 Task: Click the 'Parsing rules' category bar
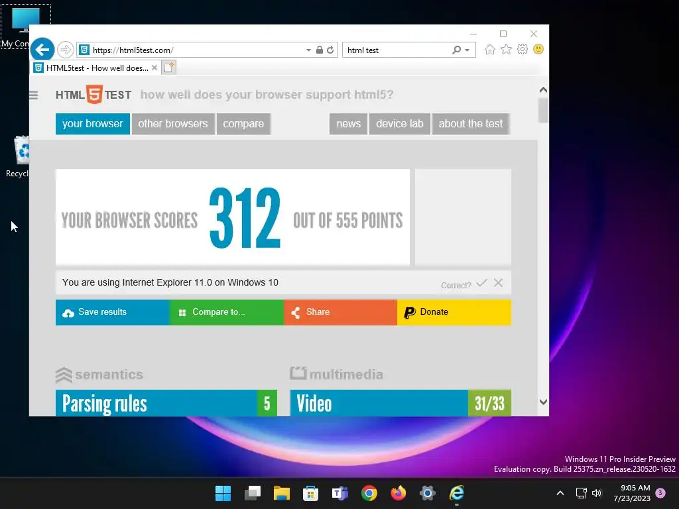click(166, 403)
